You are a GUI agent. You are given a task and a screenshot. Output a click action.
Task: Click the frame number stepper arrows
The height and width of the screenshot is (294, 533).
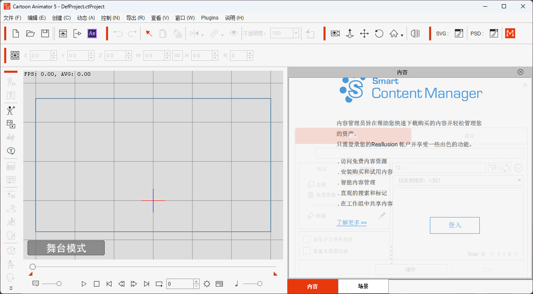coord(196,284)
